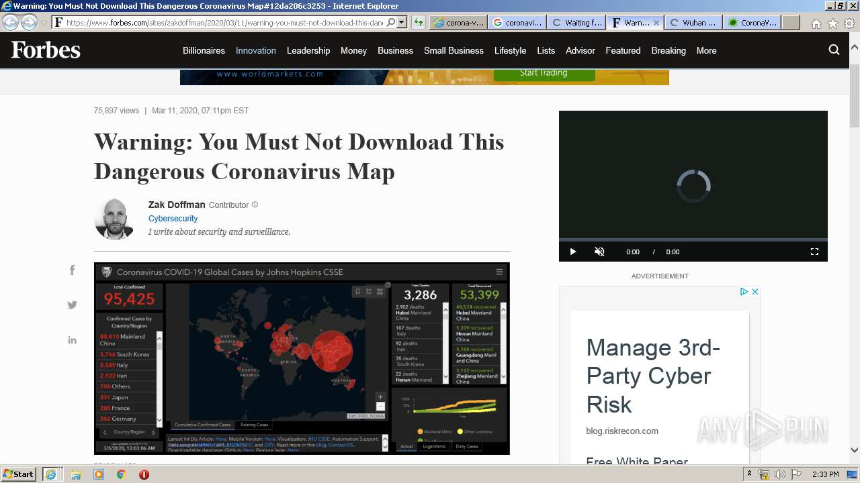Screen dimensions: 860x483
Task: Open the AdChoices arrow icon
Action: (744, 292)
